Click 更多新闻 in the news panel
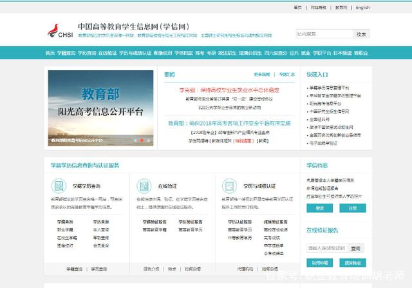The height and width of the screenshot is (288, 412). click(x=261, y=74)
